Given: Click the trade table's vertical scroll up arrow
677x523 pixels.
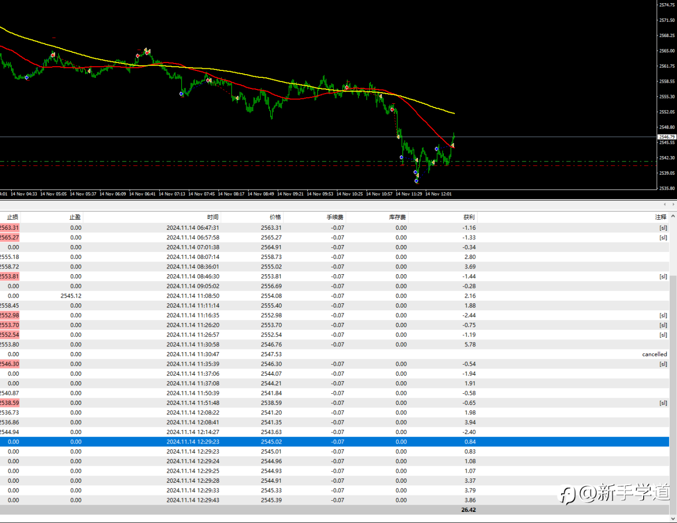Looking at the screenshot, I should (673, 217).
